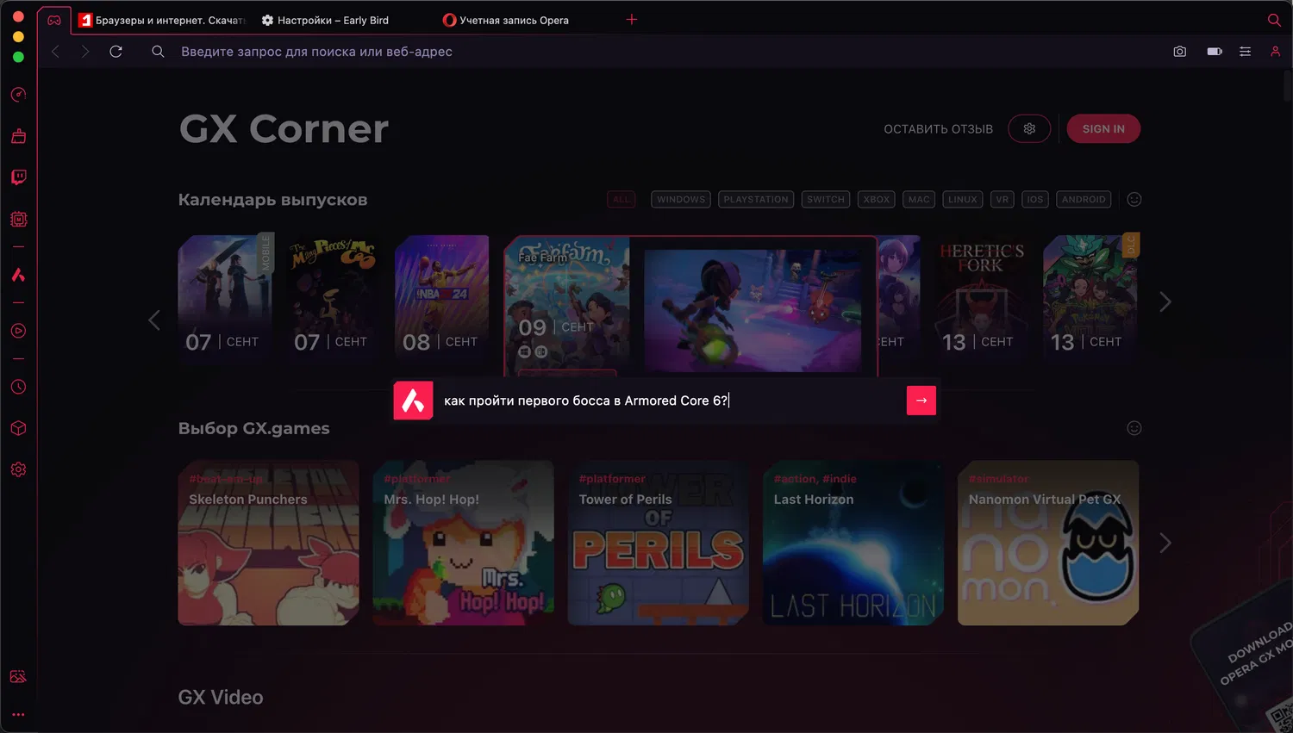Image resolution: width=1293 pixels, height=733 pixels.
Task: Show next releases in calendar carousel
Action: click(x=1165, y=301)
